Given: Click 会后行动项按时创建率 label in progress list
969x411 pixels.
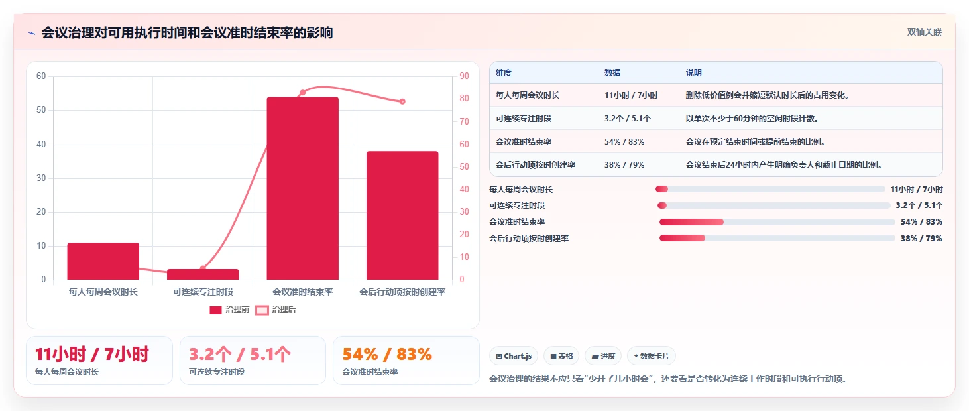Looking at the screenshot, I should 529,238.
